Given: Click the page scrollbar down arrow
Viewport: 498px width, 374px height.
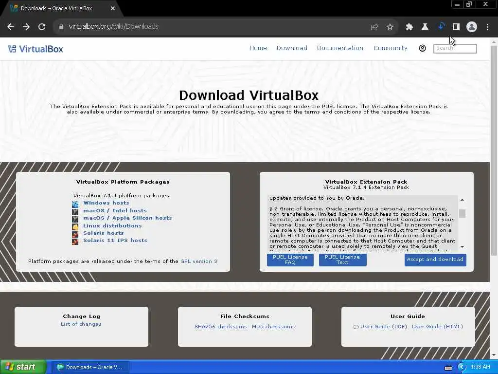Looking at the screenshot, I should point(494,355).
